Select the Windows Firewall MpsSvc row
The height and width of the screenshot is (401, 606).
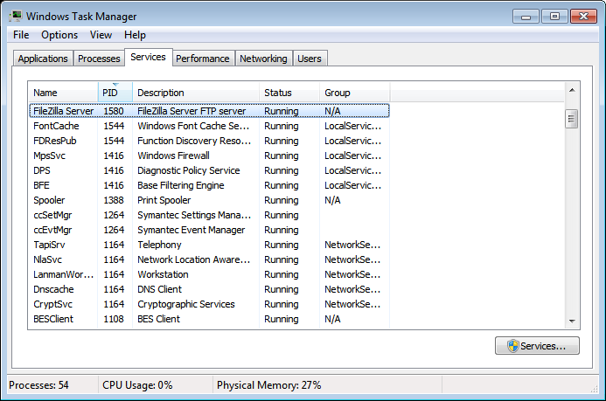(209, 156)
